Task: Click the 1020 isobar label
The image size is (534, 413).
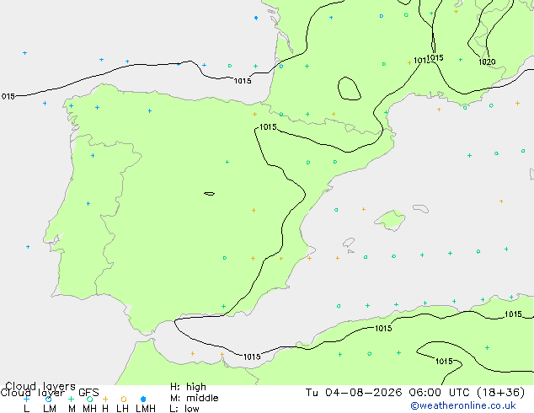Action: (x=487, y=62)
